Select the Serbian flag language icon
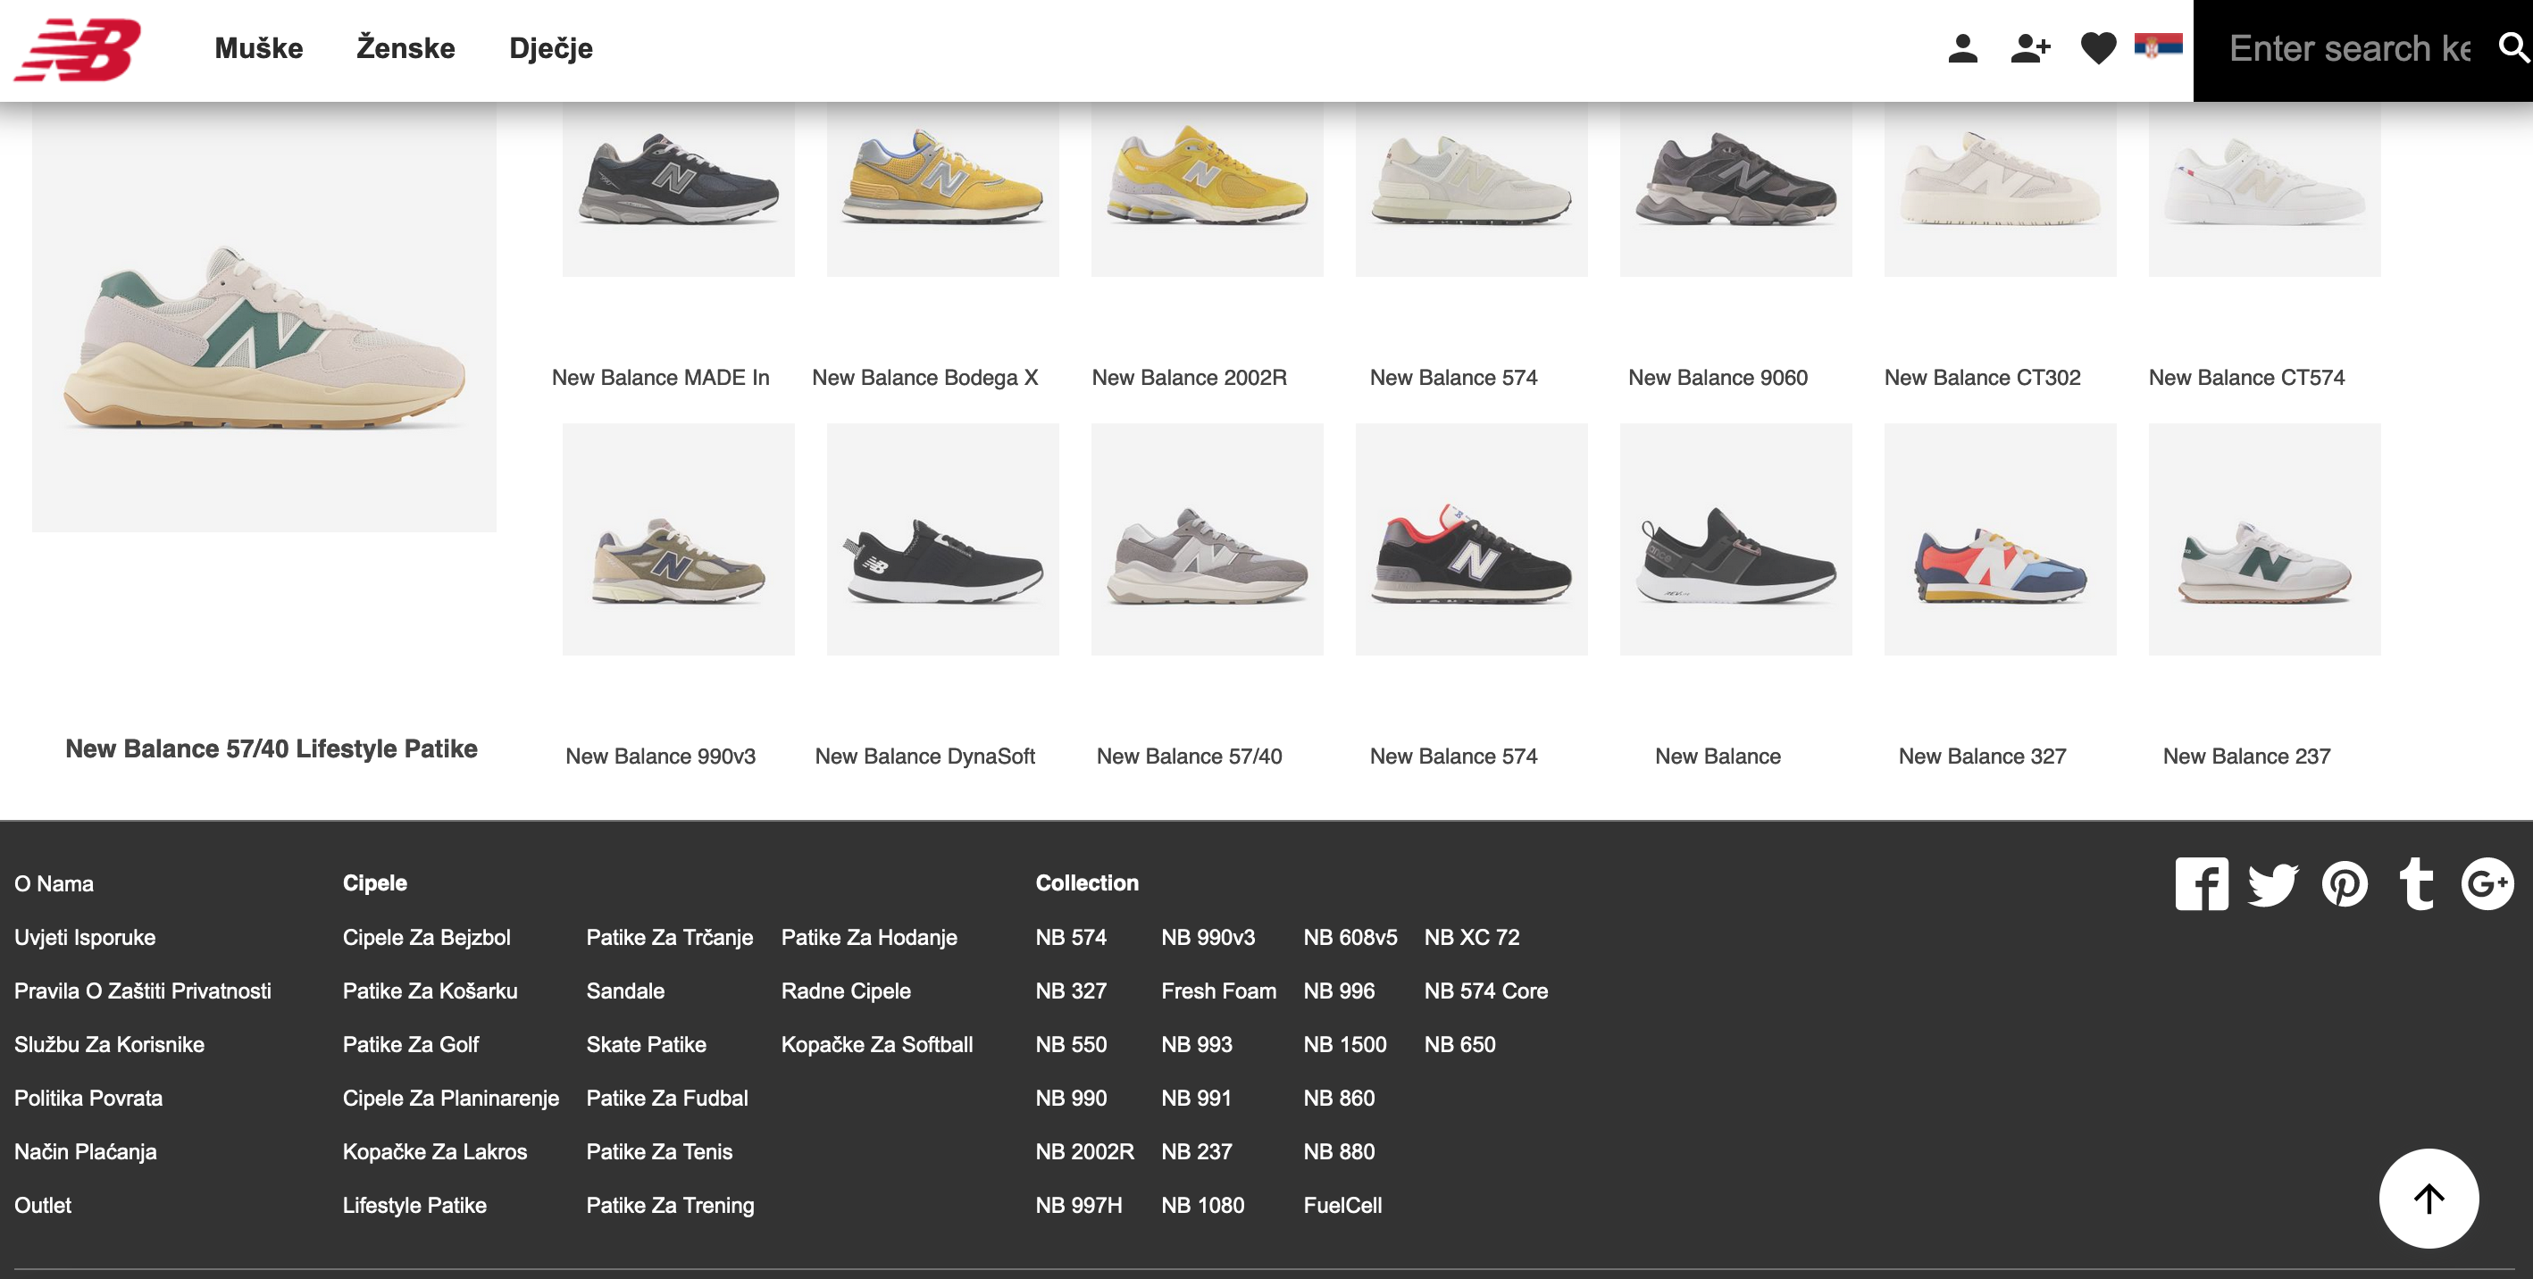 point(2159,46)
